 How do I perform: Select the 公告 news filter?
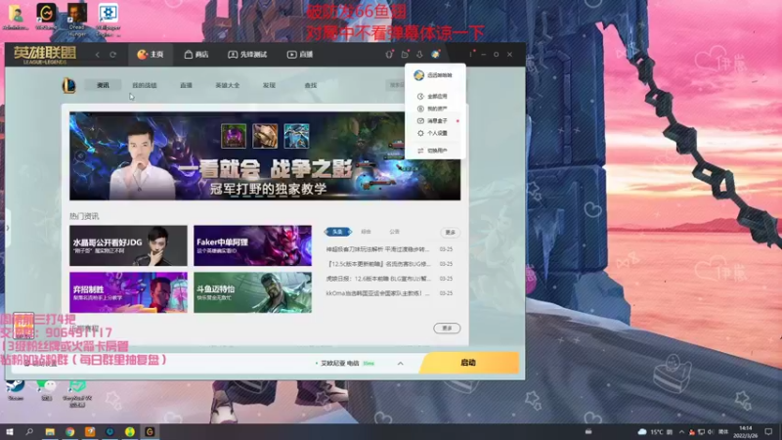(395, 232)
